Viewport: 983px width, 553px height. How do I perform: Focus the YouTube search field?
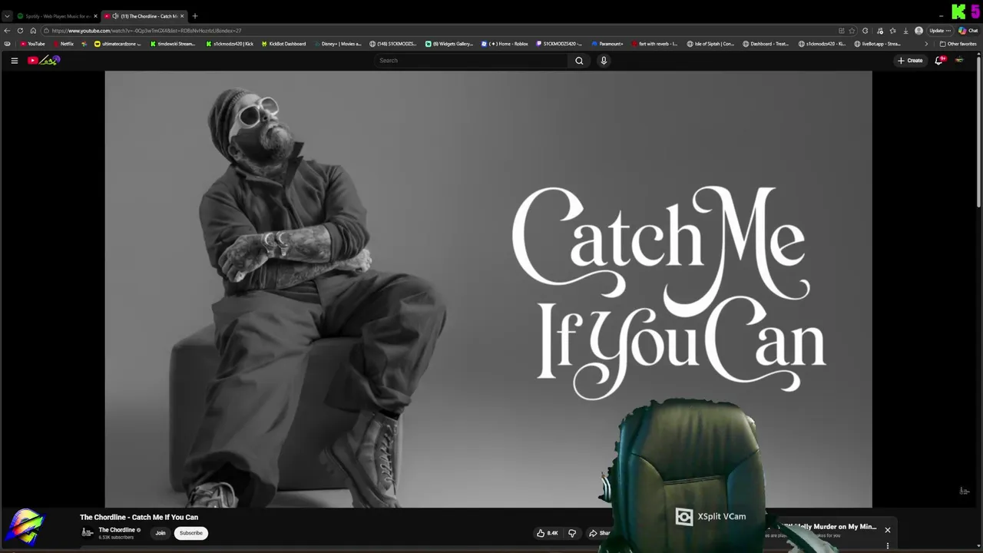[472, 61]
